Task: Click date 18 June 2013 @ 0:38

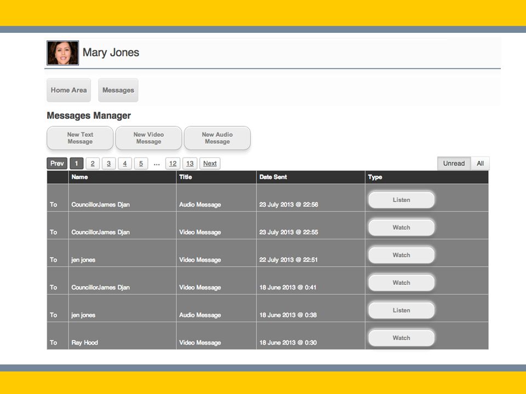Action: tap(288, 315)
